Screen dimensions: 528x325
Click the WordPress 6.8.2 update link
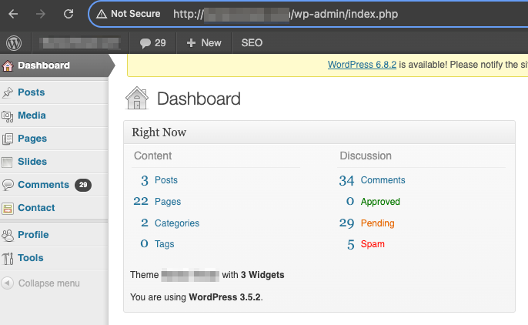click(x=362, y=65)
